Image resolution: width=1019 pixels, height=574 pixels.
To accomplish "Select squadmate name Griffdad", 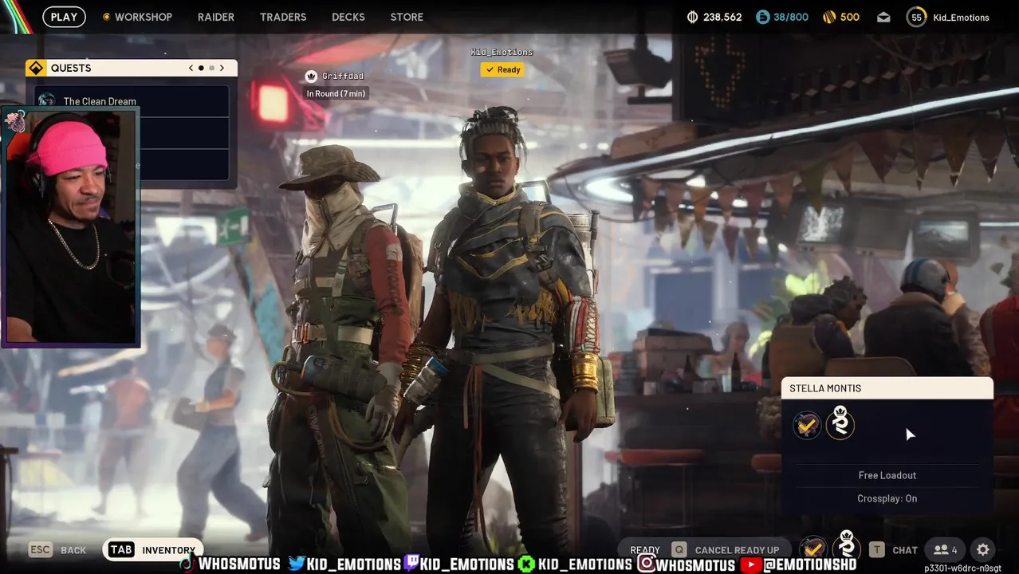I will (x=343, y=77).
